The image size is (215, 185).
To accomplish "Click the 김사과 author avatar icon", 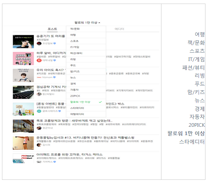I will tap(39, 145).
